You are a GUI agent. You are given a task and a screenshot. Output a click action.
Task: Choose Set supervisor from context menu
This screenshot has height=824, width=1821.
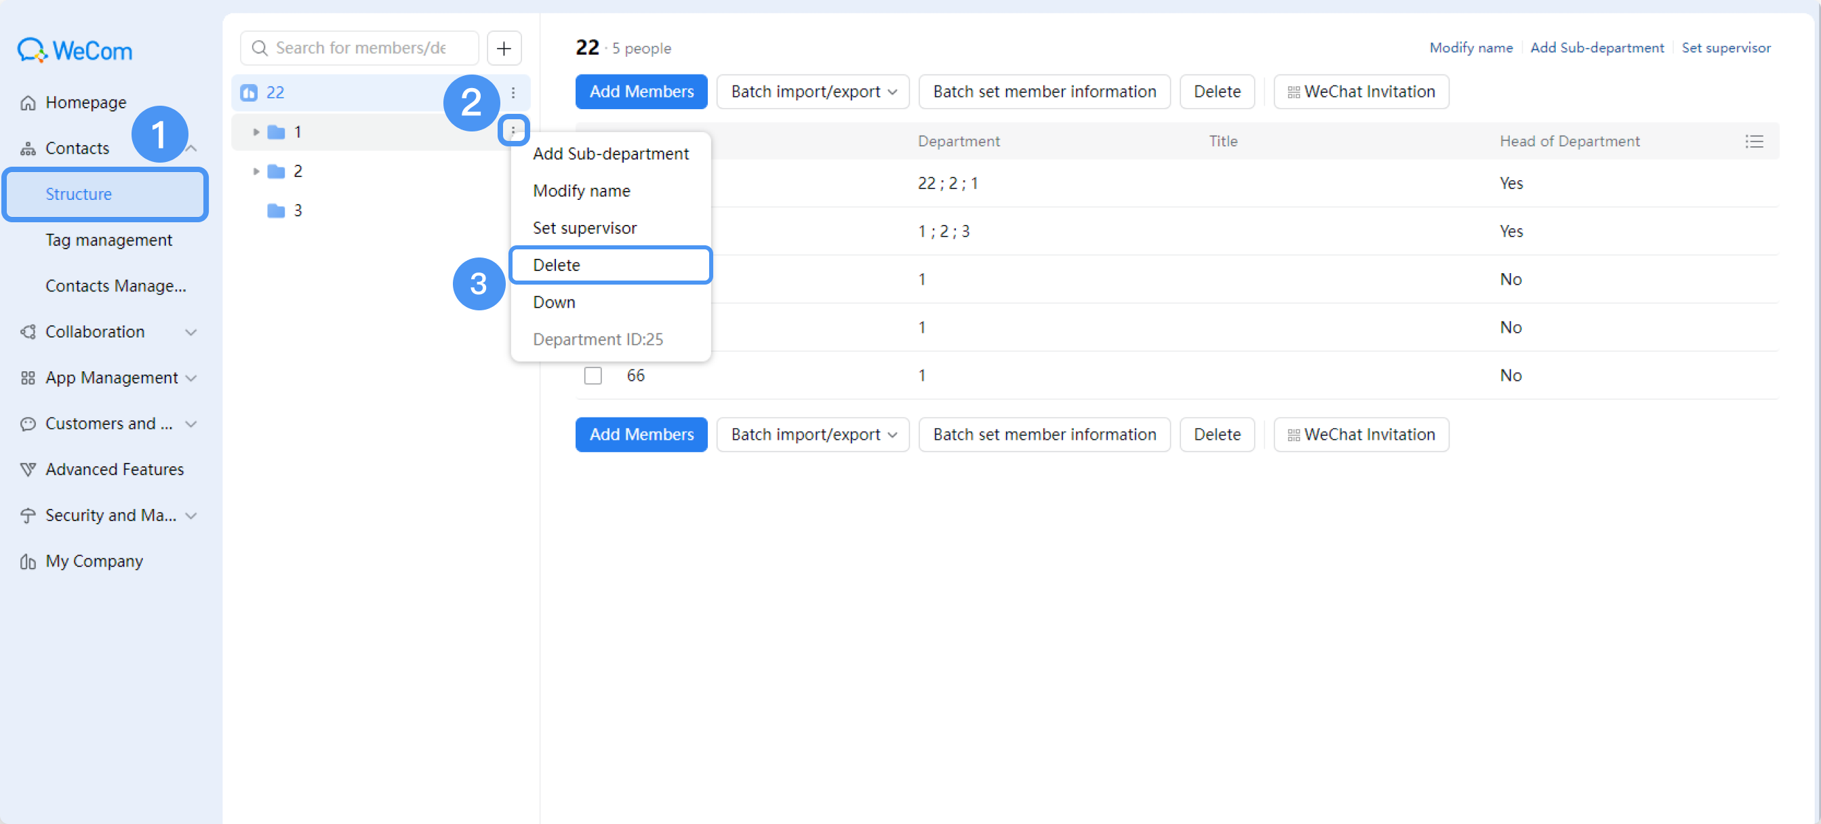click(x=611, y=228)
